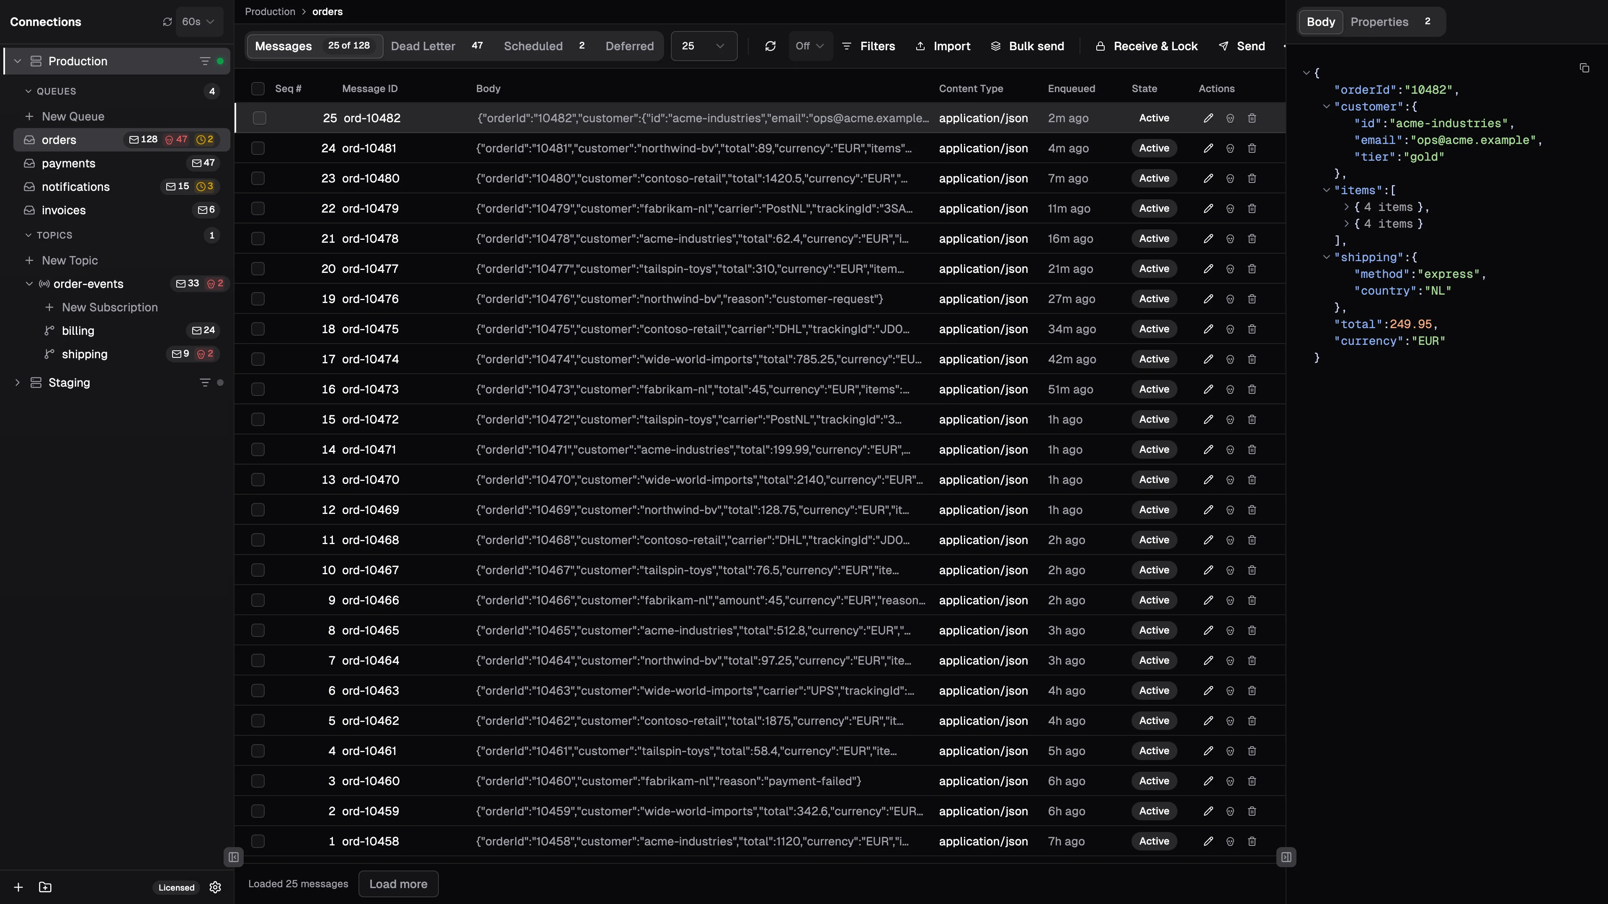Click the Bulk send button
This screenshot has width=1608, height=904.
click(x=1028, y=46)
